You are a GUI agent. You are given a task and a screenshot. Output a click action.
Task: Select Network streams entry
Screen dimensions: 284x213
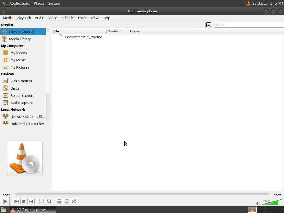[23, 116]
